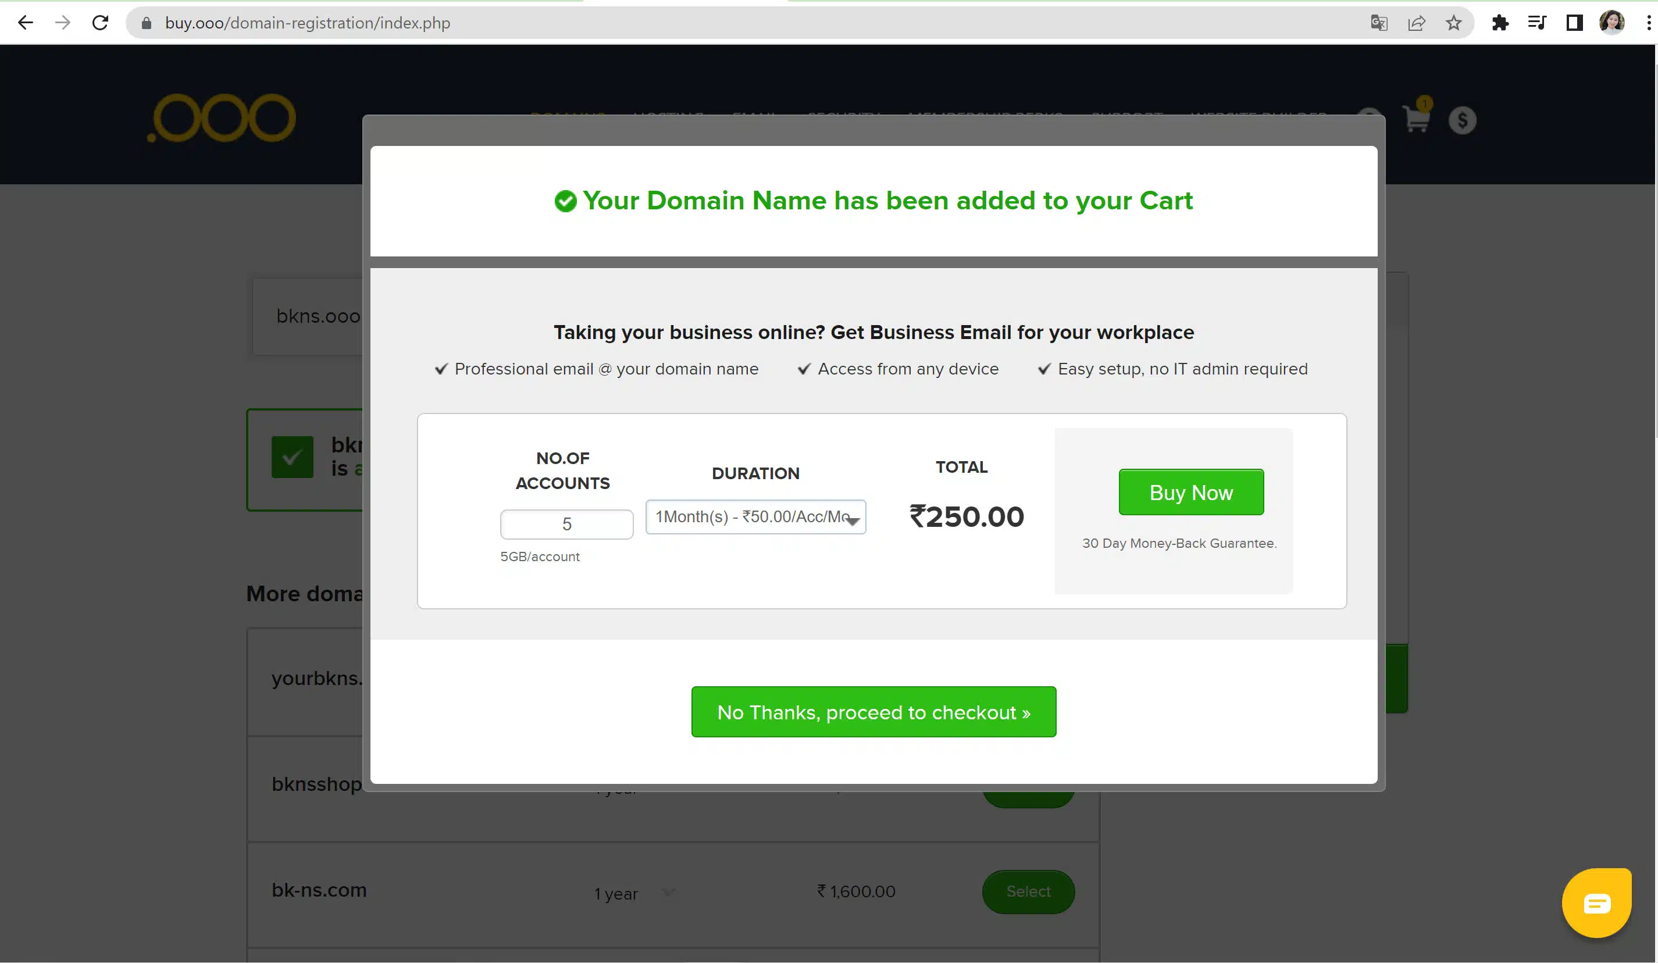This screenshot has height=963, width=1658.
Task: Open the Google Translate icon
Action: [1378, 23]
